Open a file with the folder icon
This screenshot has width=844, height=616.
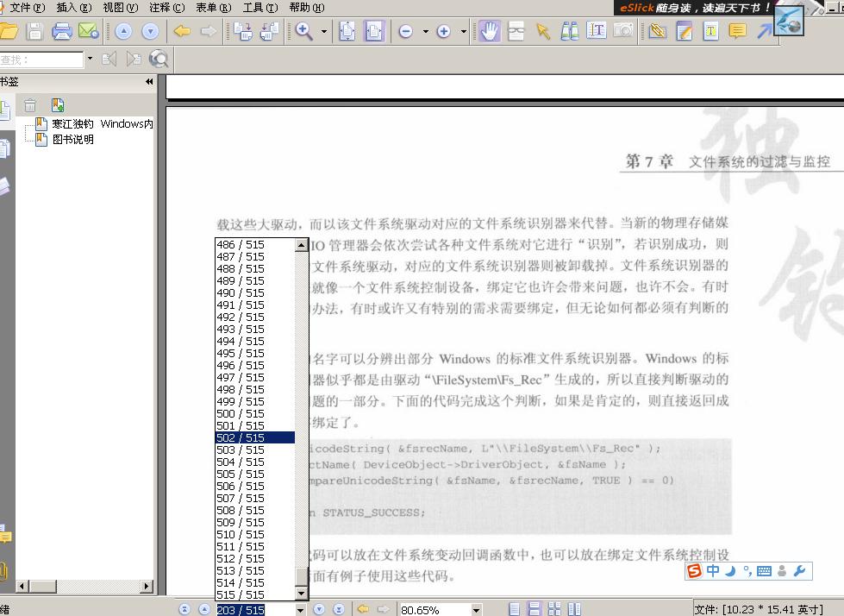[9, 31]
